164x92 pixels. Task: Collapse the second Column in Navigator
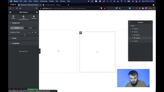pyautogui.click(x=131, y=32)
